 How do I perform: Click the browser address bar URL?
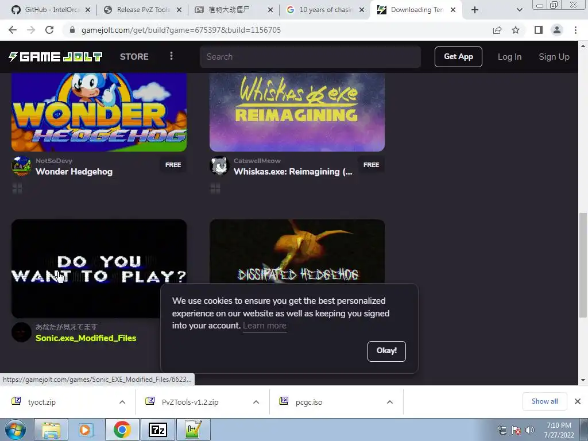click(x=181, y=30)
